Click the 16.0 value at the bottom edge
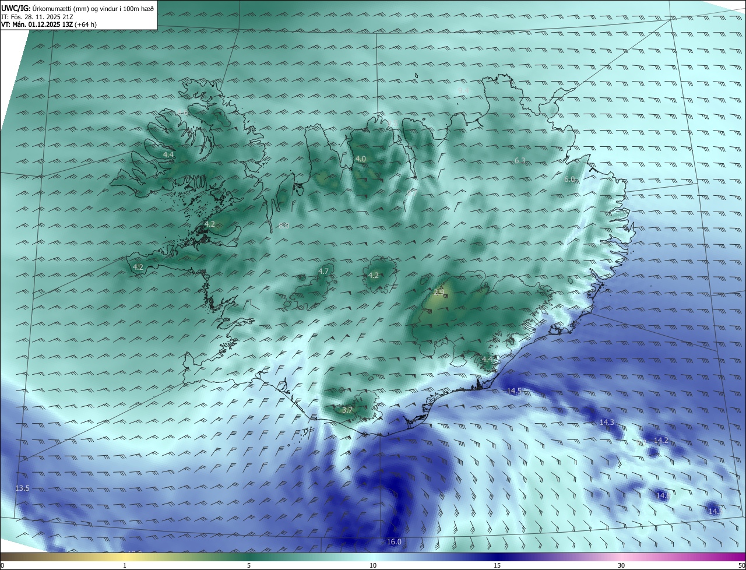 pyautogui.click(x=395, y=542)
